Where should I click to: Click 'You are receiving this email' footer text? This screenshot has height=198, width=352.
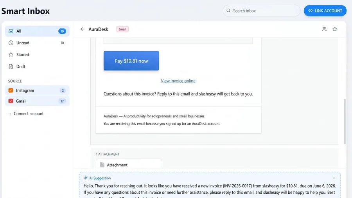162,124
